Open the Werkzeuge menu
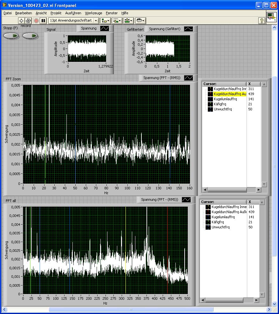 coord(93,13)
